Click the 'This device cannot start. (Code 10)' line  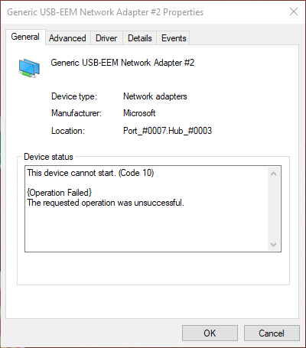[90, 173]
